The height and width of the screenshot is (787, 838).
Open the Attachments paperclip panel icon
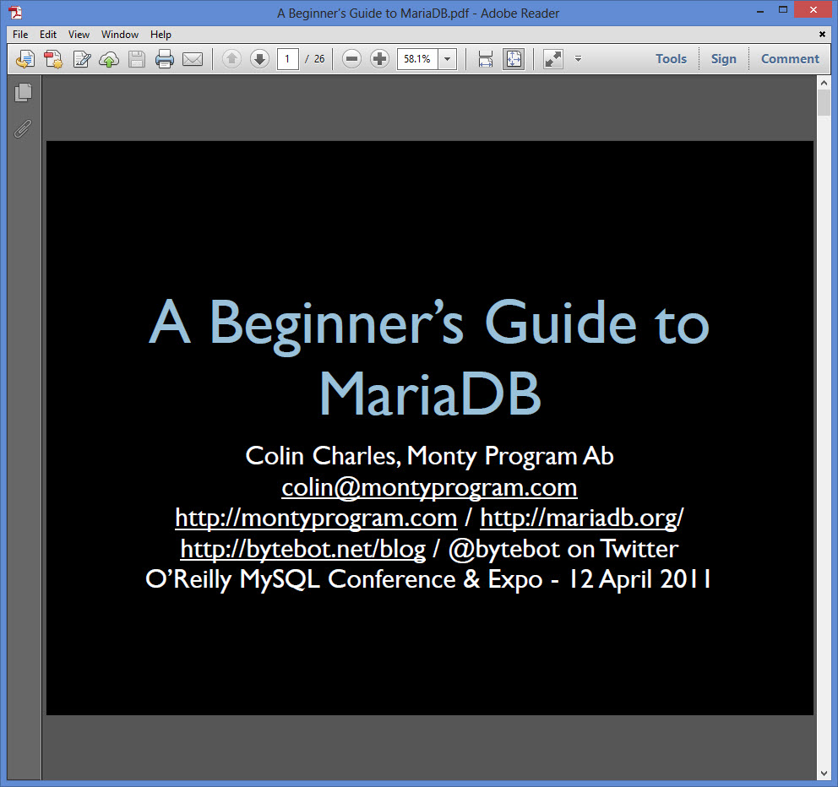(x=23, y=128)
